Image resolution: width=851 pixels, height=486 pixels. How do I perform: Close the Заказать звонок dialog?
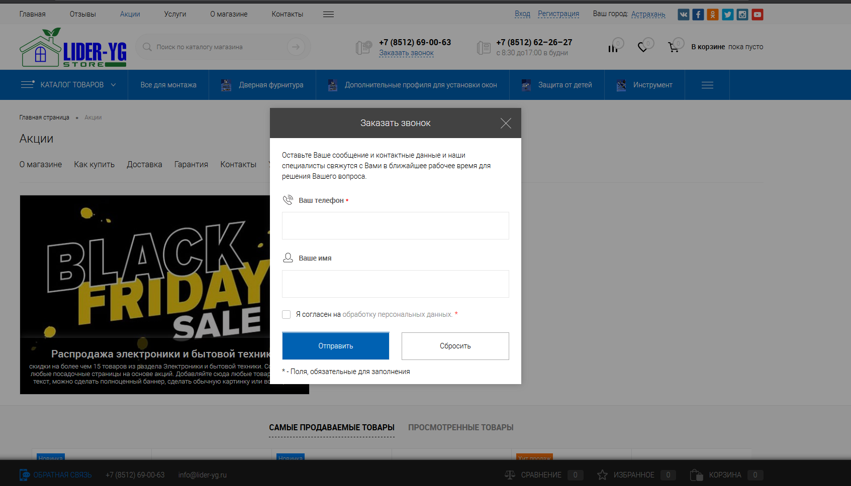click(x=506, y=123)
